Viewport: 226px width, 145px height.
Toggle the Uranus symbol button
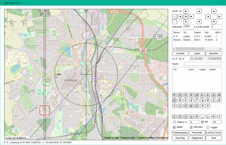tap(214, 95)
